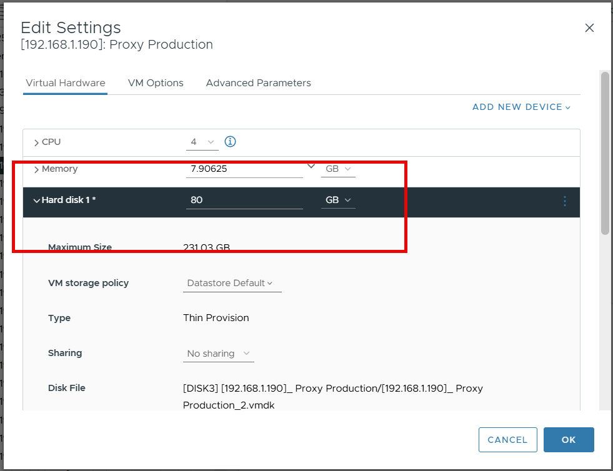
Task: Expand the Memory section
Action: click(37, 169)
